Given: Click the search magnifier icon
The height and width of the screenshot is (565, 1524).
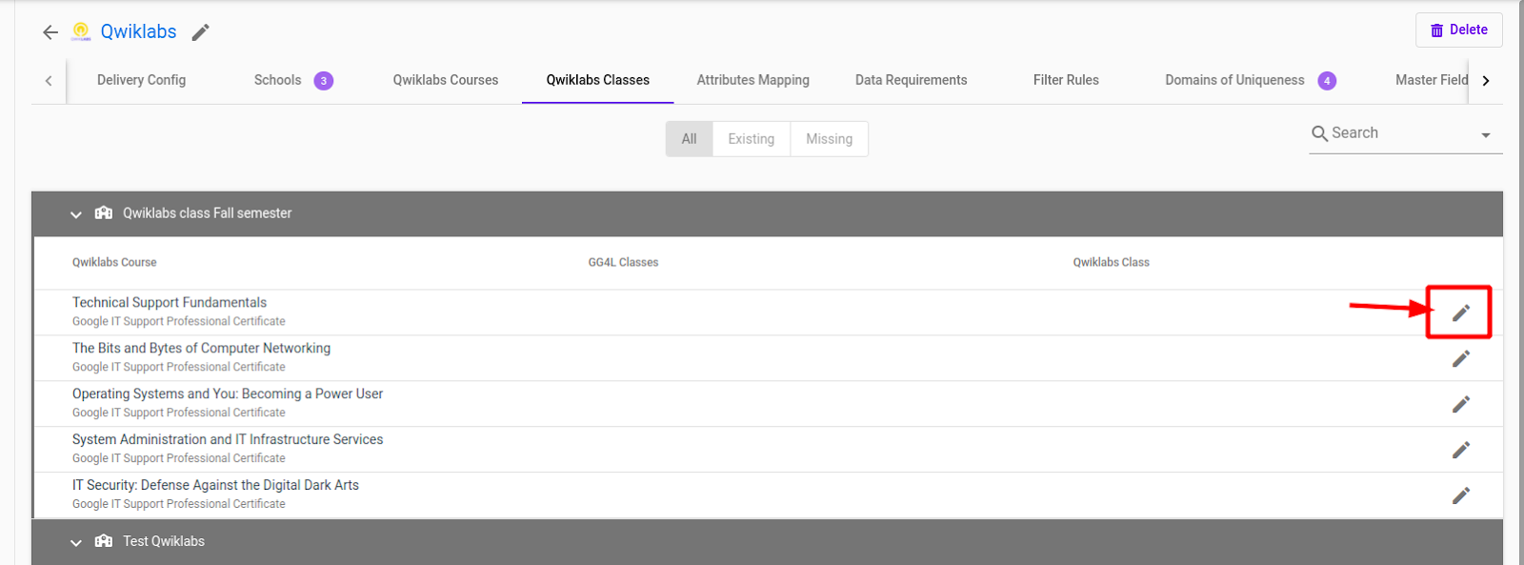Looking at the screenshot, I should pos(1319,133).
